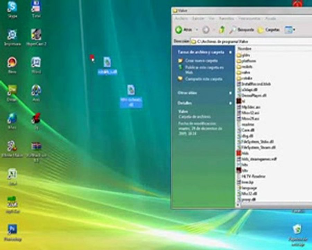Open the globe browser desktop shortcut
This screenshot has width=312, height=250.
coord(12,121)
